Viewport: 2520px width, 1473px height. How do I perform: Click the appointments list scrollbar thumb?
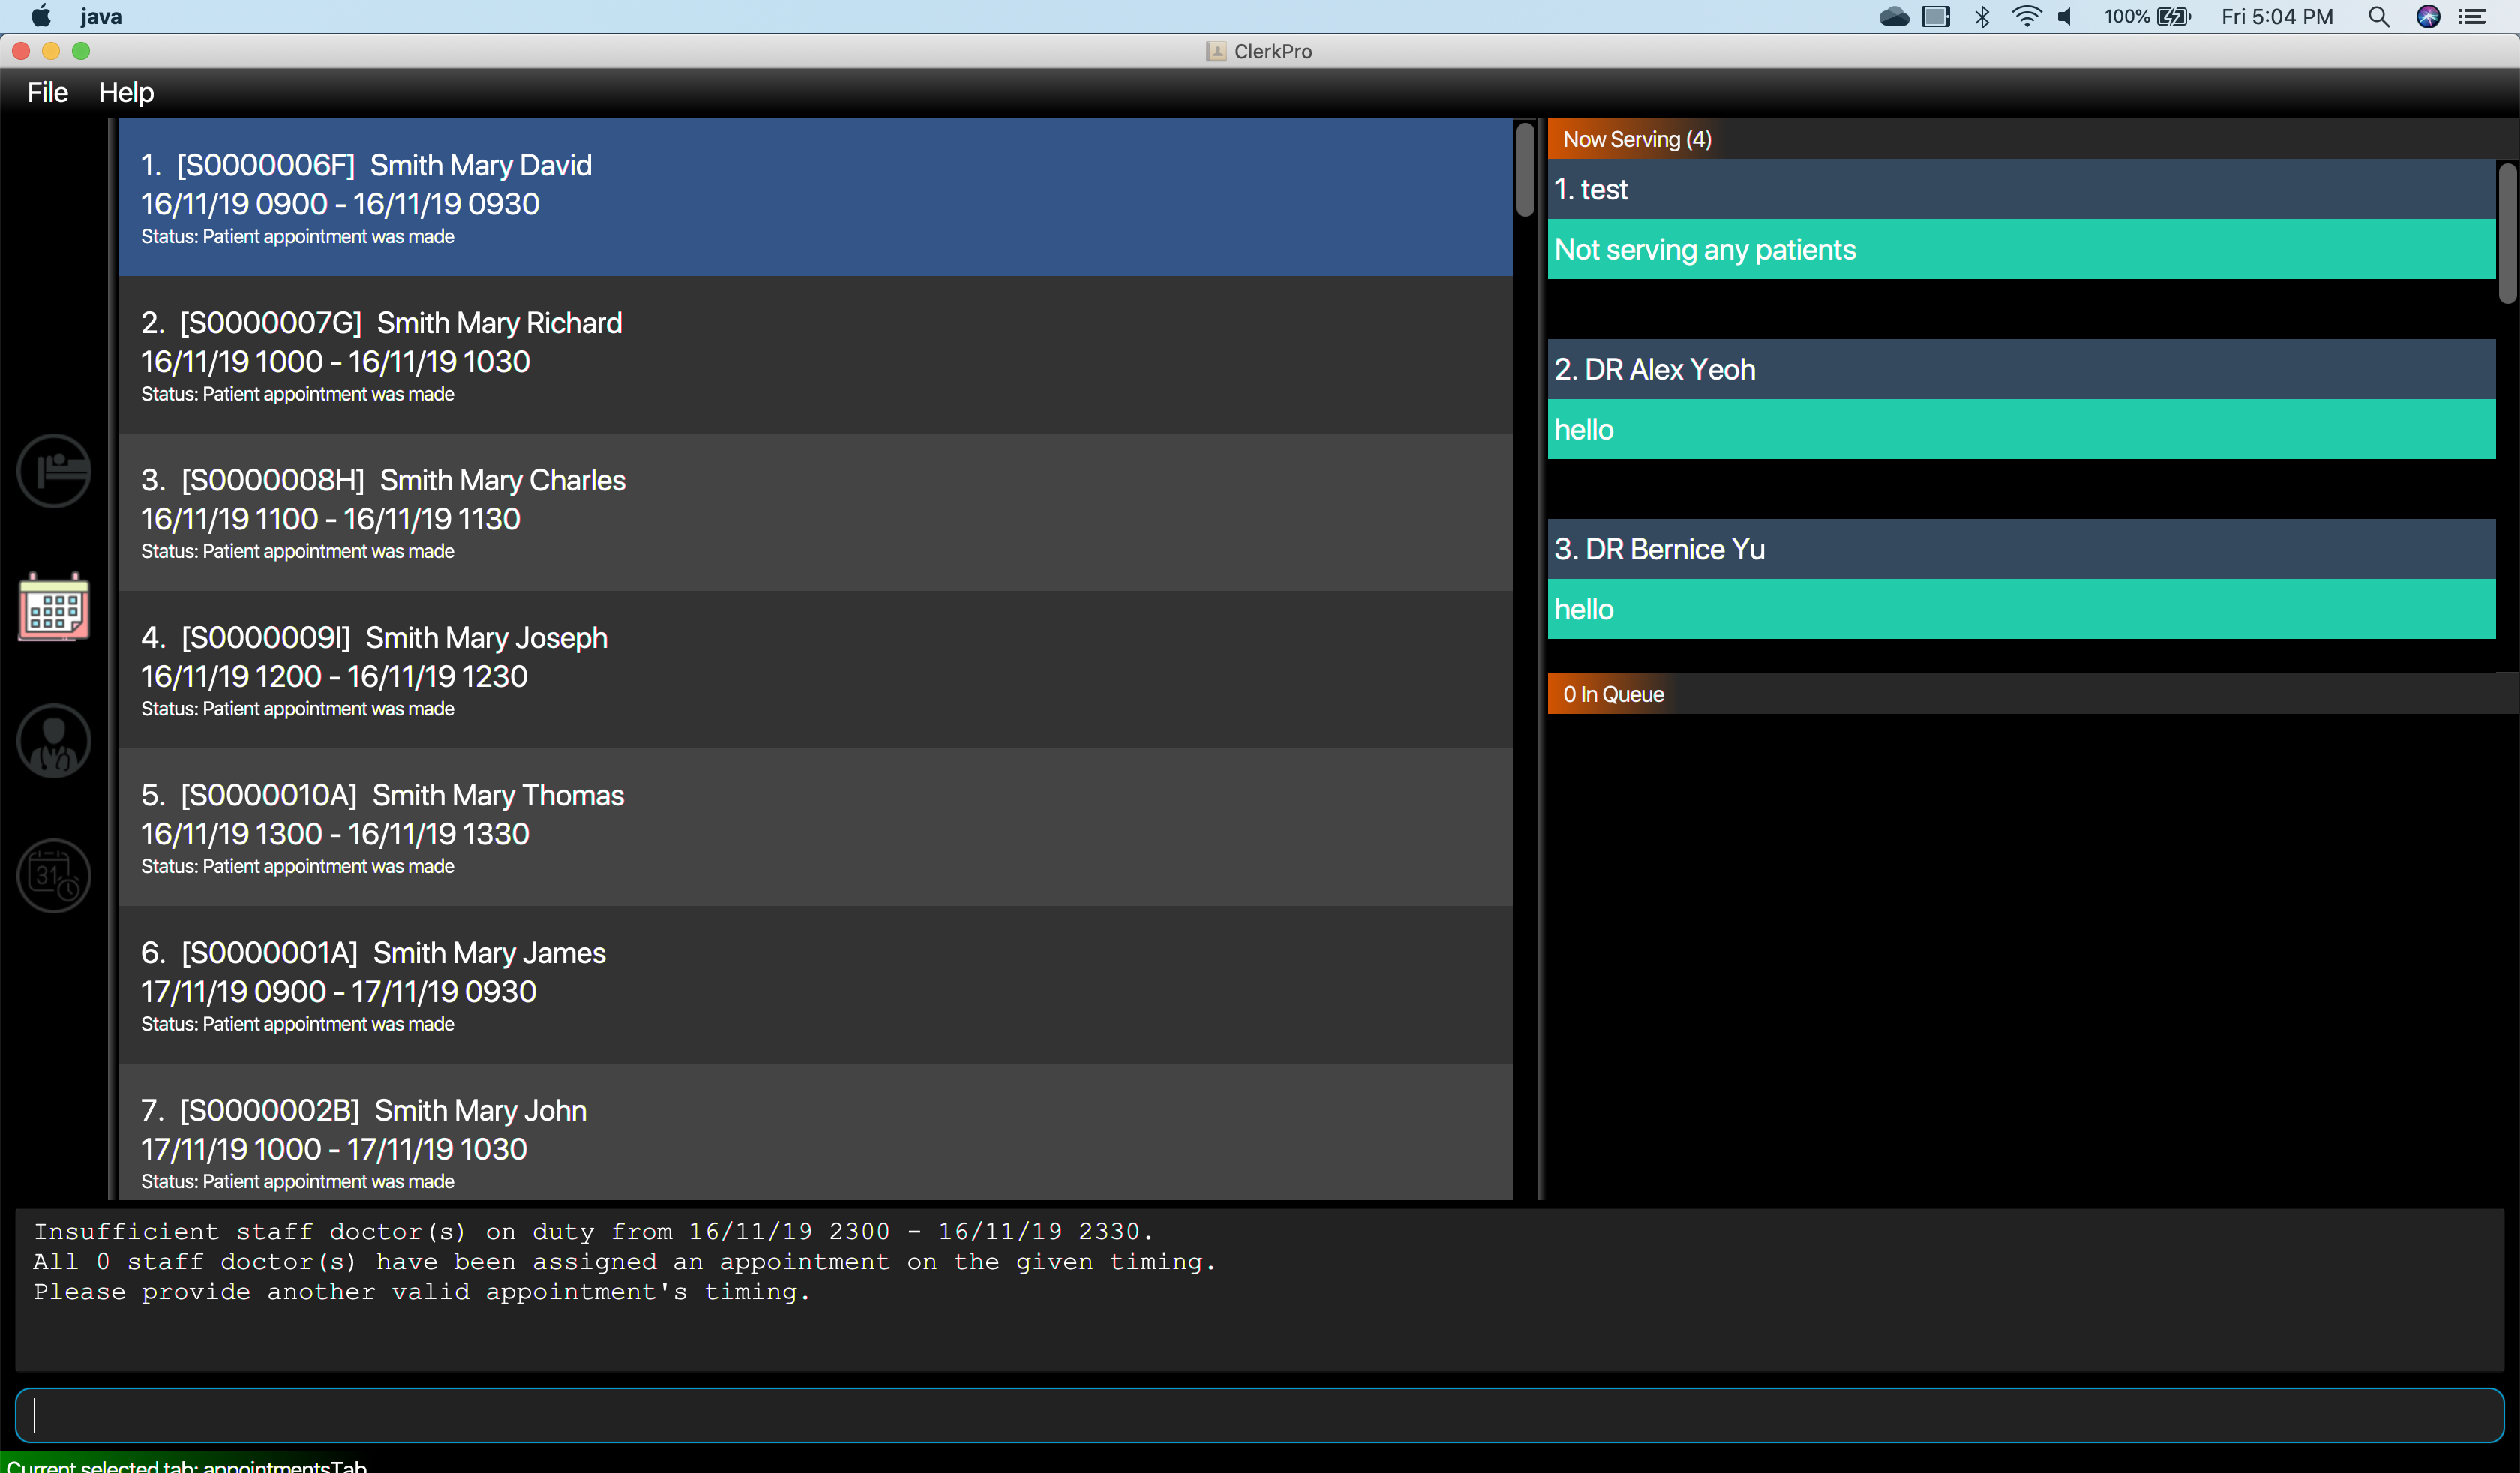tap(1525, 169)
